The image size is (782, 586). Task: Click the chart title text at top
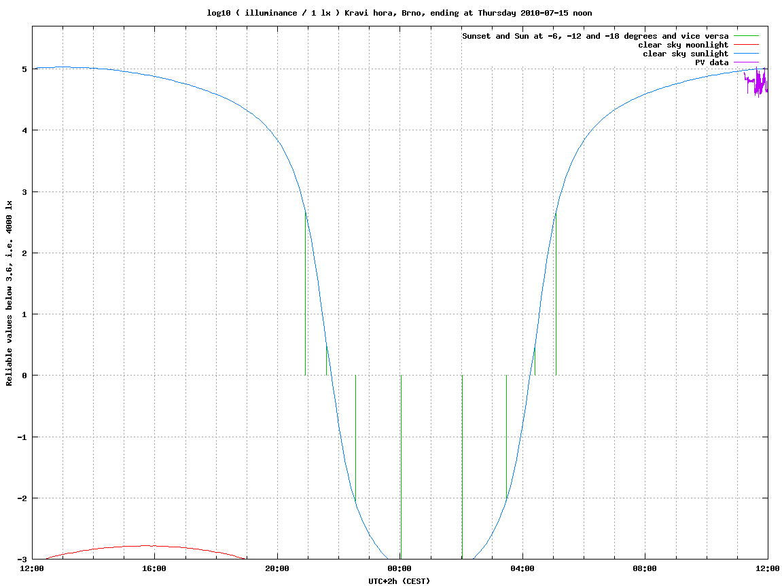[x=399, y=13]
